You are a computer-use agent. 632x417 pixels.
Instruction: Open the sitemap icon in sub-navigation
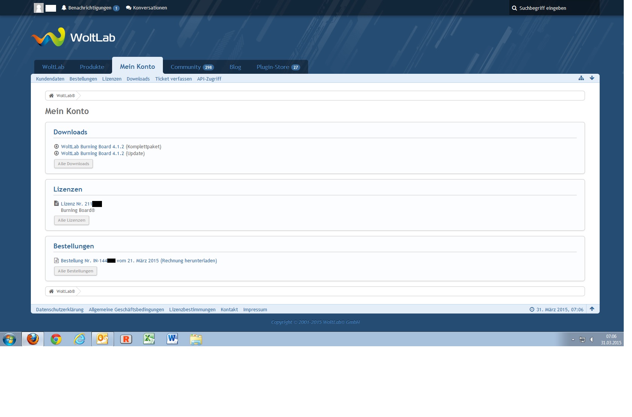coord(581,78)
